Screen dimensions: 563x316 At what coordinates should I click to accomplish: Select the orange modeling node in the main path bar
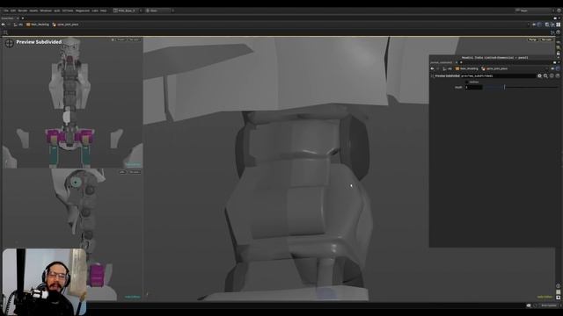38,25
